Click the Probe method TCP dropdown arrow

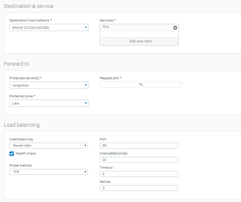click(x=85, y=172)
